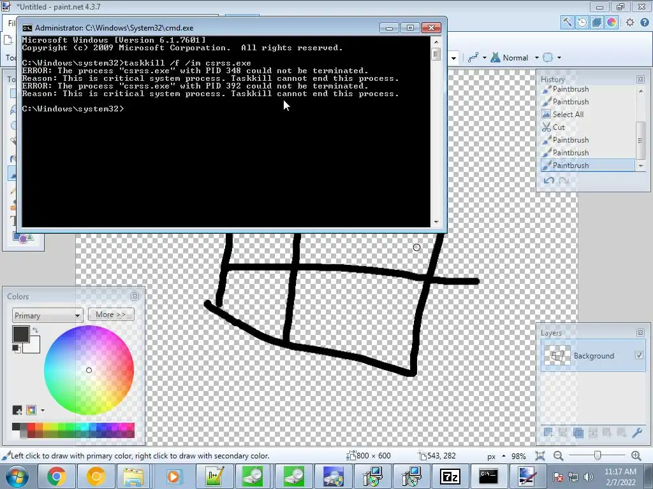Open Windows Explorer from the taskbar
The width and height of the screenshot is (653, 489).
(133, 476)
